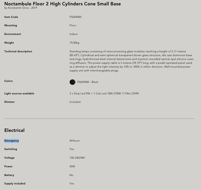Click the Supply included label
This screenshot has width=201, height=190.
click(15, 184)
